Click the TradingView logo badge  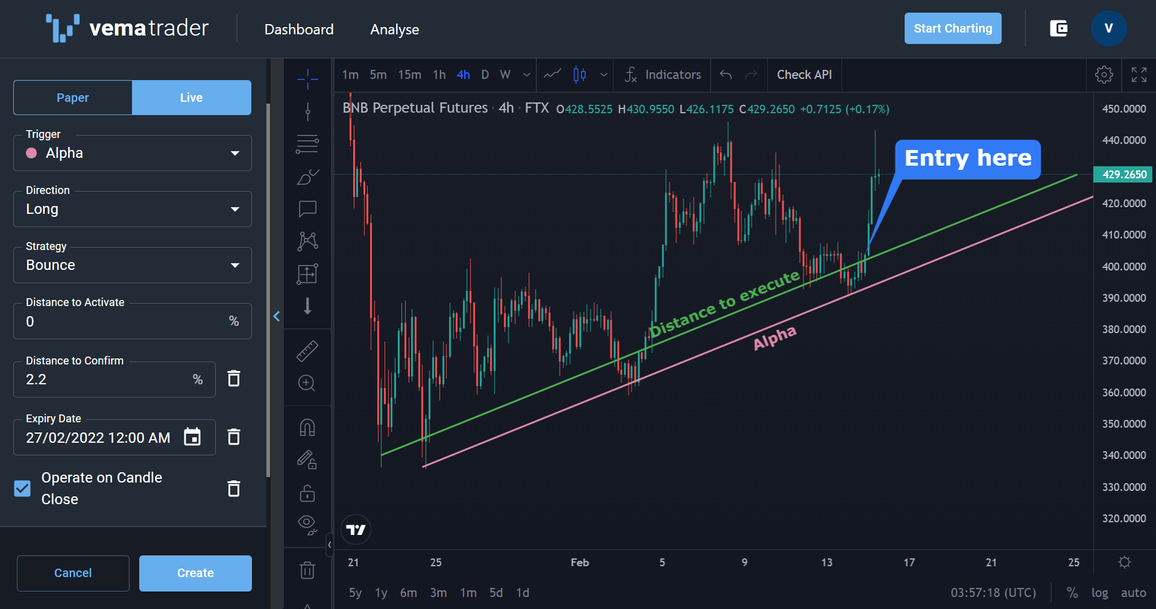(356, 530)
